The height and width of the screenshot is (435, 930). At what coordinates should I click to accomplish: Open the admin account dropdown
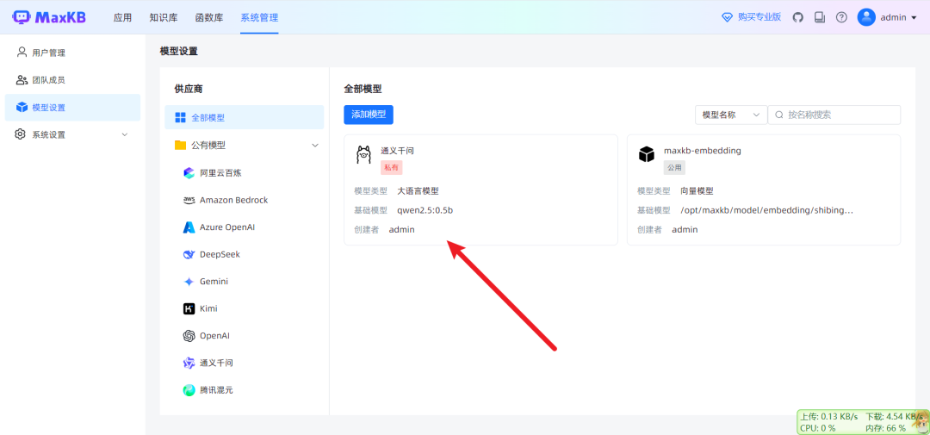pyautogui.click(x=898, y=17)
